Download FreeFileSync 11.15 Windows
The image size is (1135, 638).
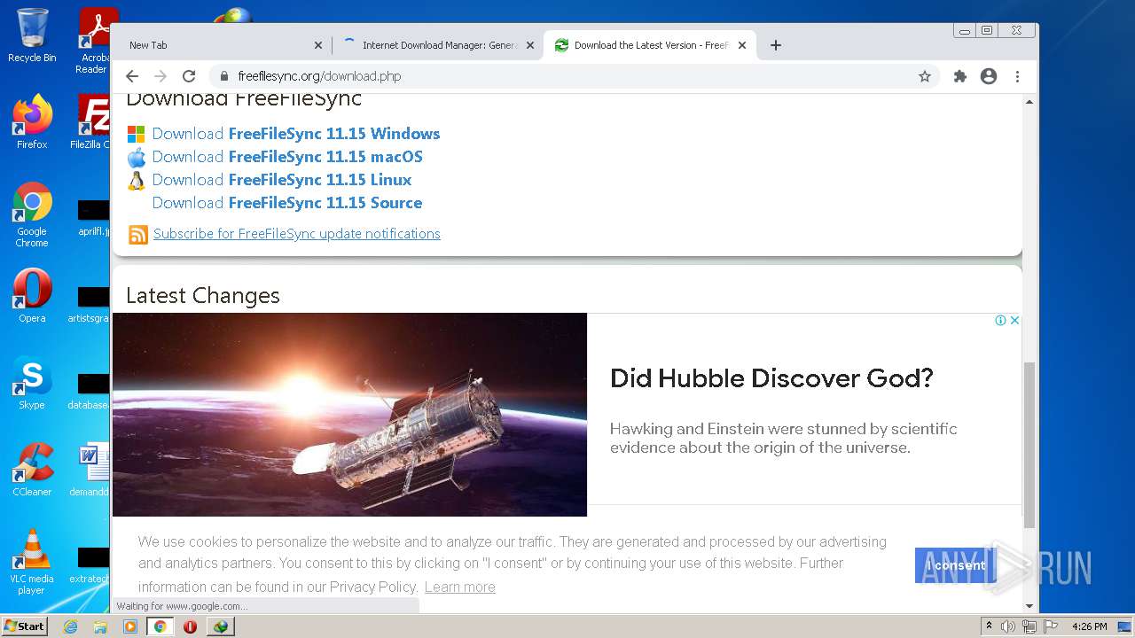click(295, 134)
